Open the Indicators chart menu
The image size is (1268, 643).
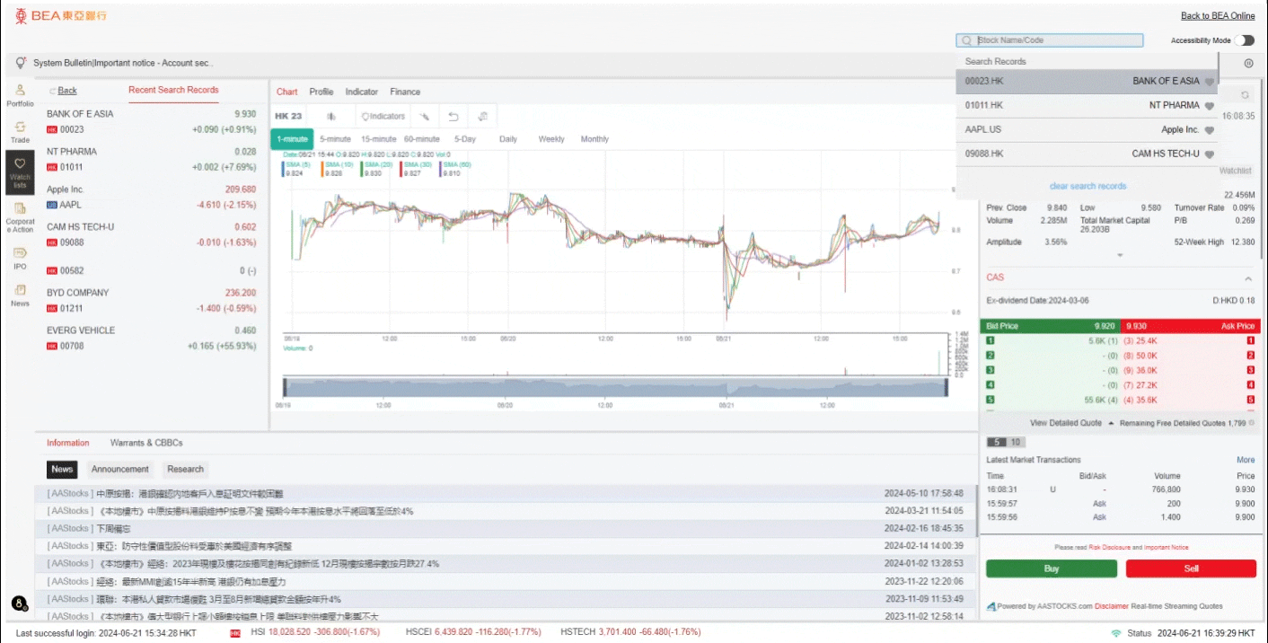pos(383,117)
